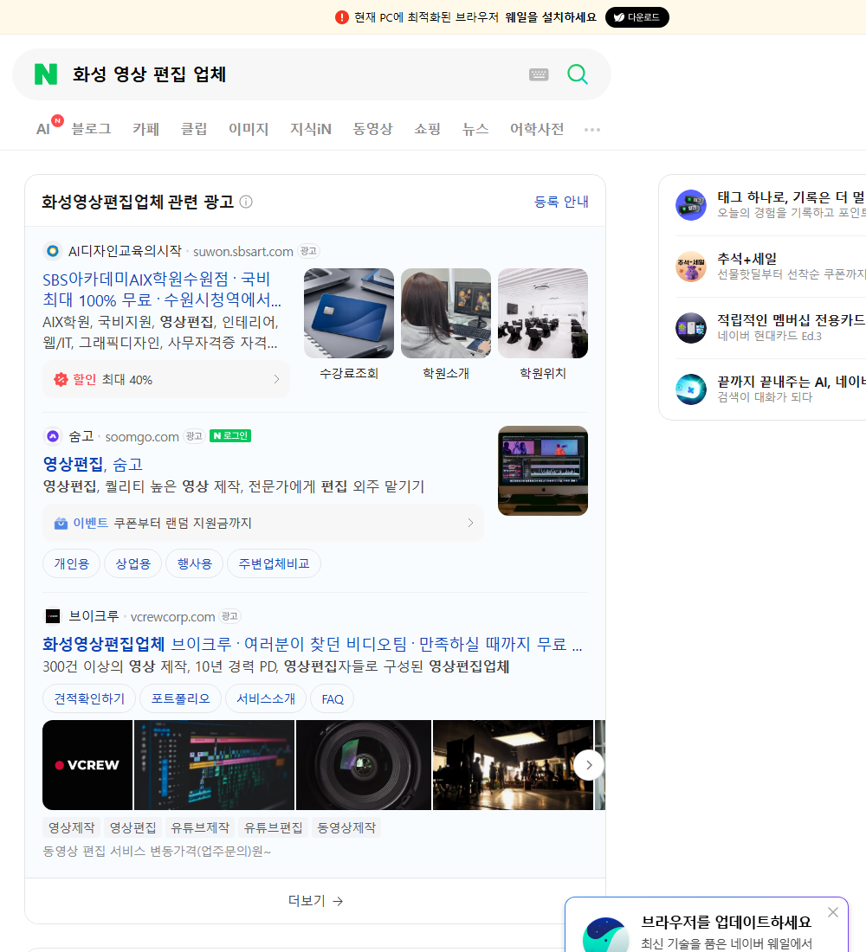Screen dimensions: 866x952
Task: Switch to the 이미지 tab
Action: point(249,129)
